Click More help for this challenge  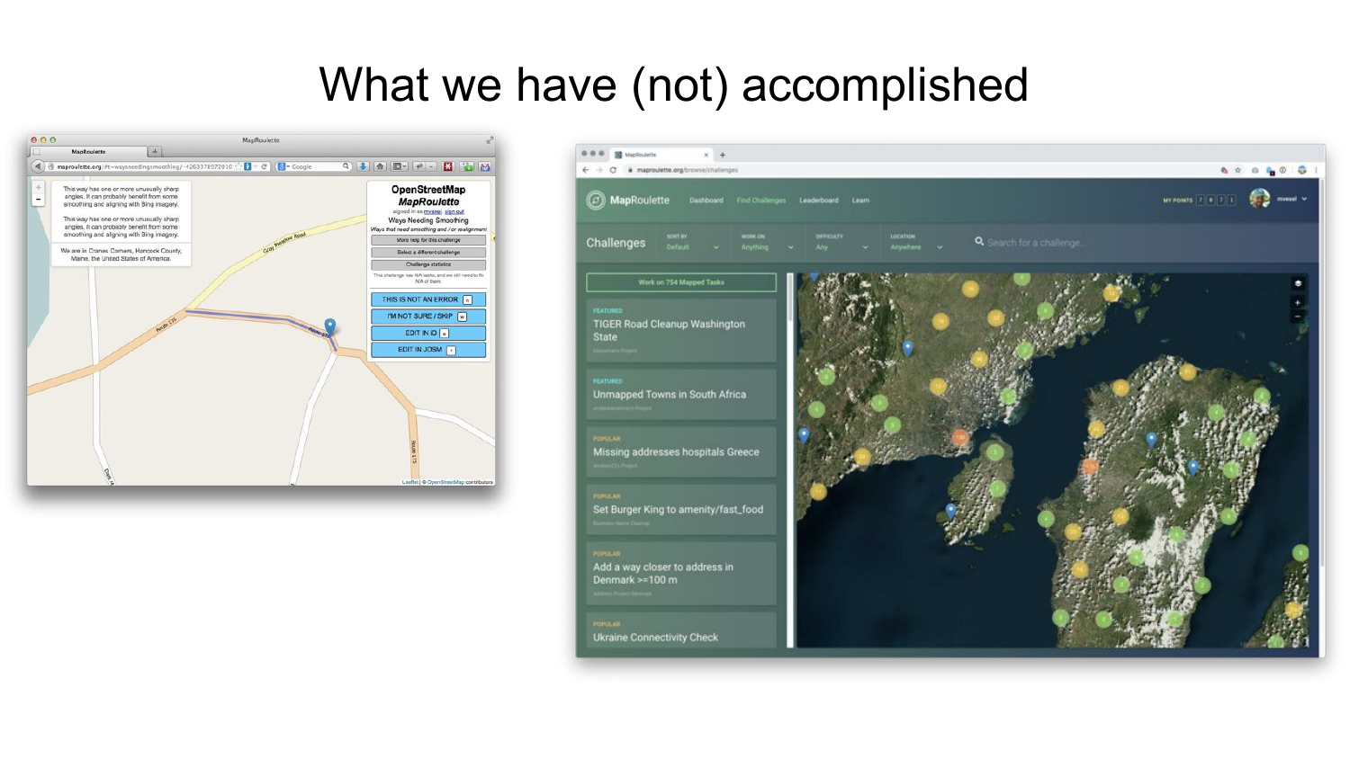(x=428, y=240)
